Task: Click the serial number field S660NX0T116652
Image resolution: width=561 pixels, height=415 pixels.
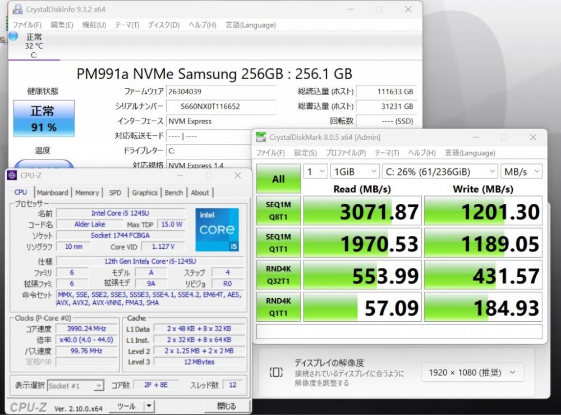Action: point(221,106)
